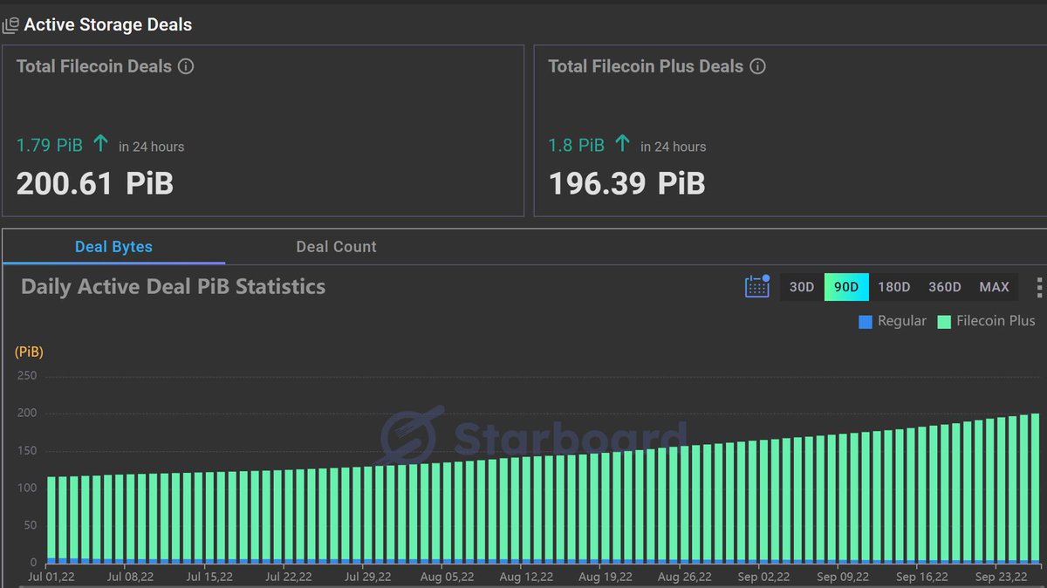Open the chart options kebab menu

1038,287
